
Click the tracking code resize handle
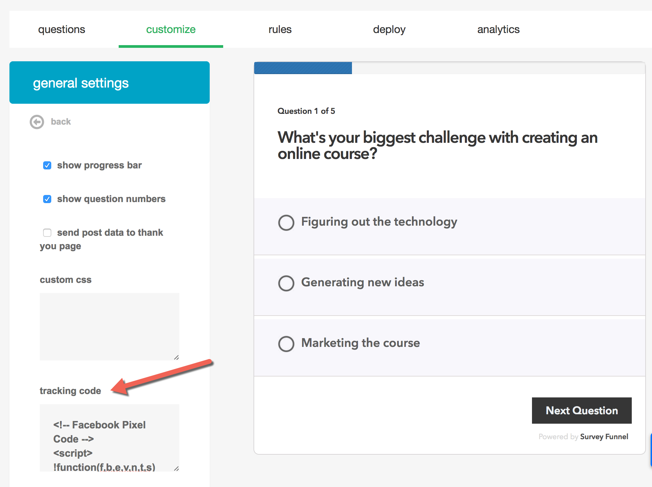(x=176, y=468)
